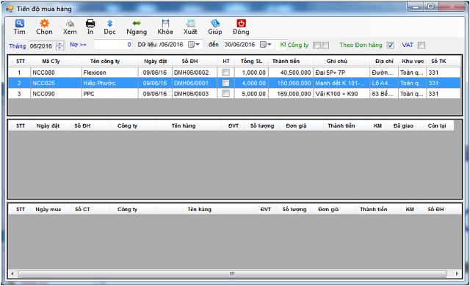This screenshot has height=286, width=470.
Task: Tick HT checkbox for Hiệp Phước row
Action: pos(225,83)
